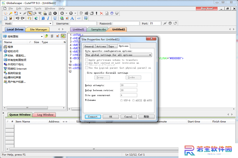Insert comment tag icon
The width and height of the screenshot is (238, 158).
click(79, 18)
